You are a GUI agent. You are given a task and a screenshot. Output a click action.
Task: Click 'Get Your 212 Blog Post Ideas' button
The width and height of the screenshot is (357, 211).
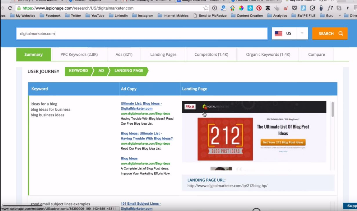click(x=283, y=142)
